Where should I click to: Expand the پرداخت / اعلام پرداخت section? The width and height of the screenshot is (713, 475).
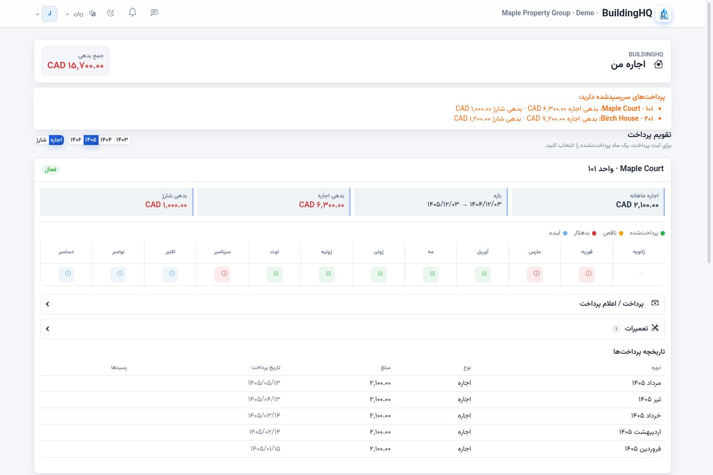[353, 304]
